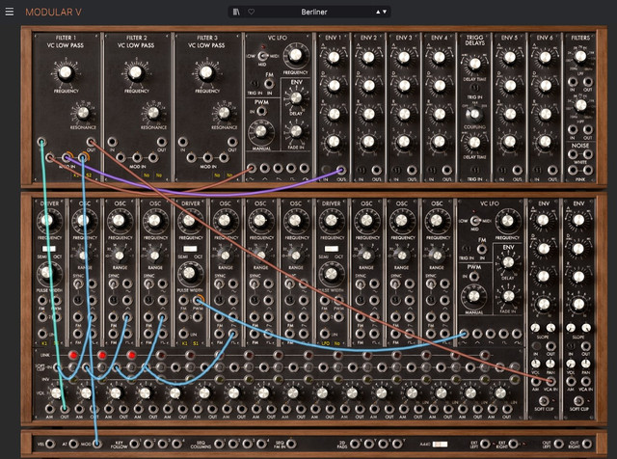Open second driver yellow S1 selector
This screenshot has width=617, height=459.
click(x=196, y=343)
